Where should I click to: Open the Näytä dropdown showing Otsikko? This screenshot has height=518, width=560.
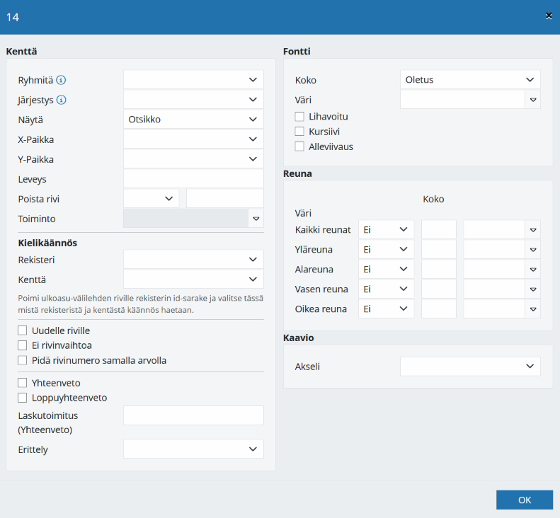pos(193,119)
